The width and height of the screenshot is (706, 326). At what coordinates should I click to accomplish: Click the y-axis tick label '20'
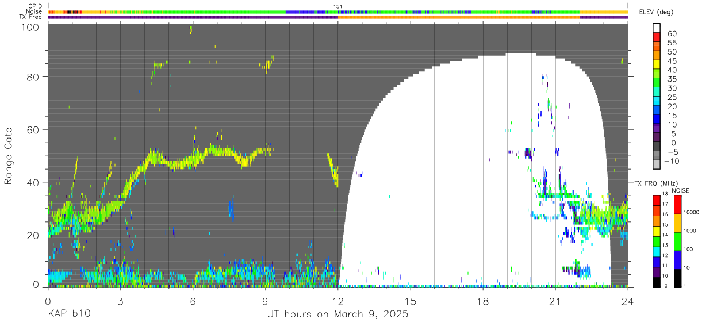point(33,235)
